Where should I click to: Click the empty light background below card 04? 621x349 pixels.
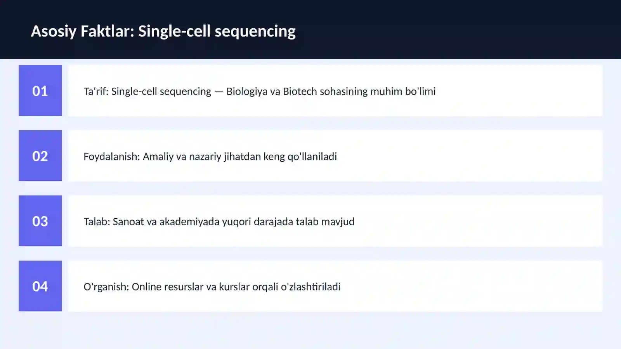tap(310, 330)
